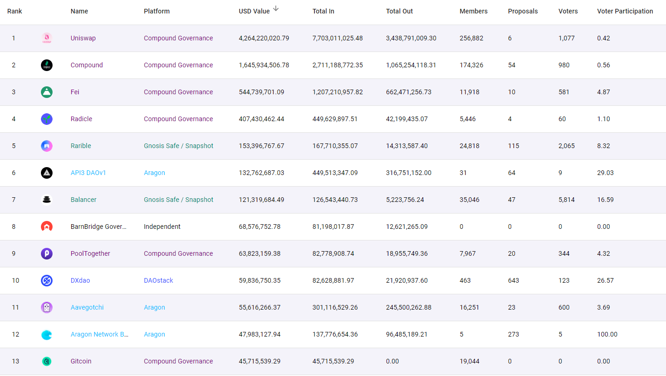Click Gnosis Safe / Snapshot in Balancer row
The height and width of the screenshot is (376, 666).
[179, 200]
